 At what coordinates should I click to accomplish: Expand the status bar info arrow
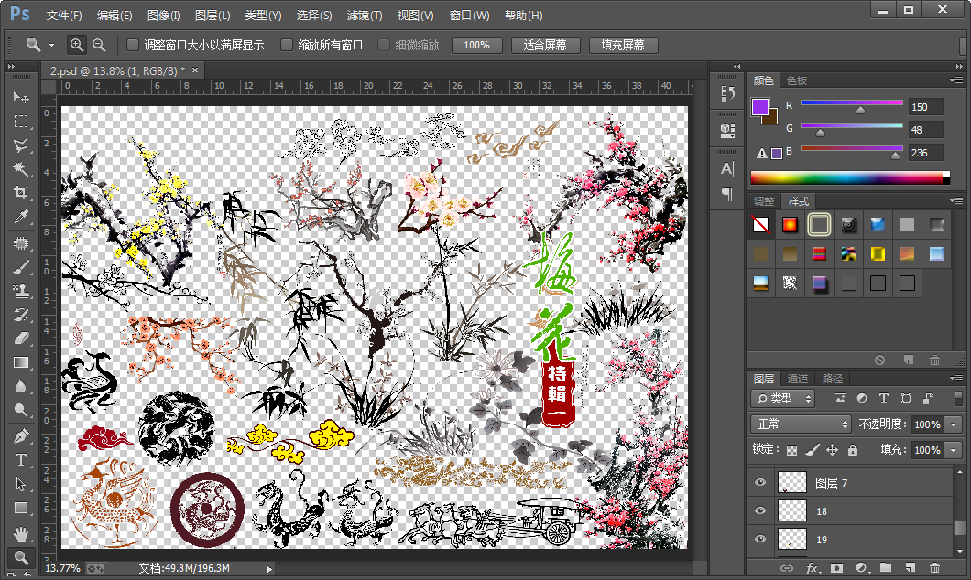pos(268,569)
